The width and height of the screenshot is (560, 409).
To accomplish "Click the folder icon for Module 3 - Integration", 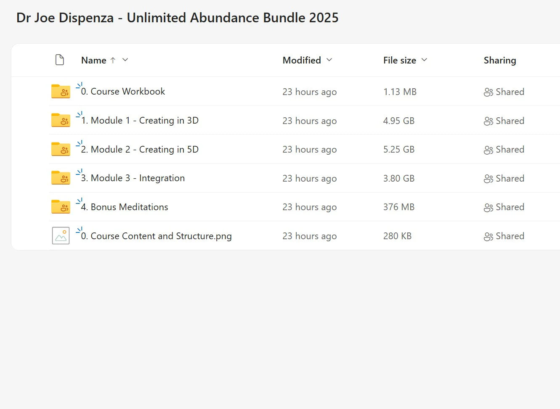I will (x=61, y=178).
